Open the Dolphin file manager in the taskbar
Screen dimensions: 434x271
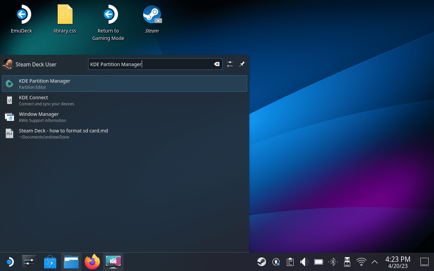71,262
